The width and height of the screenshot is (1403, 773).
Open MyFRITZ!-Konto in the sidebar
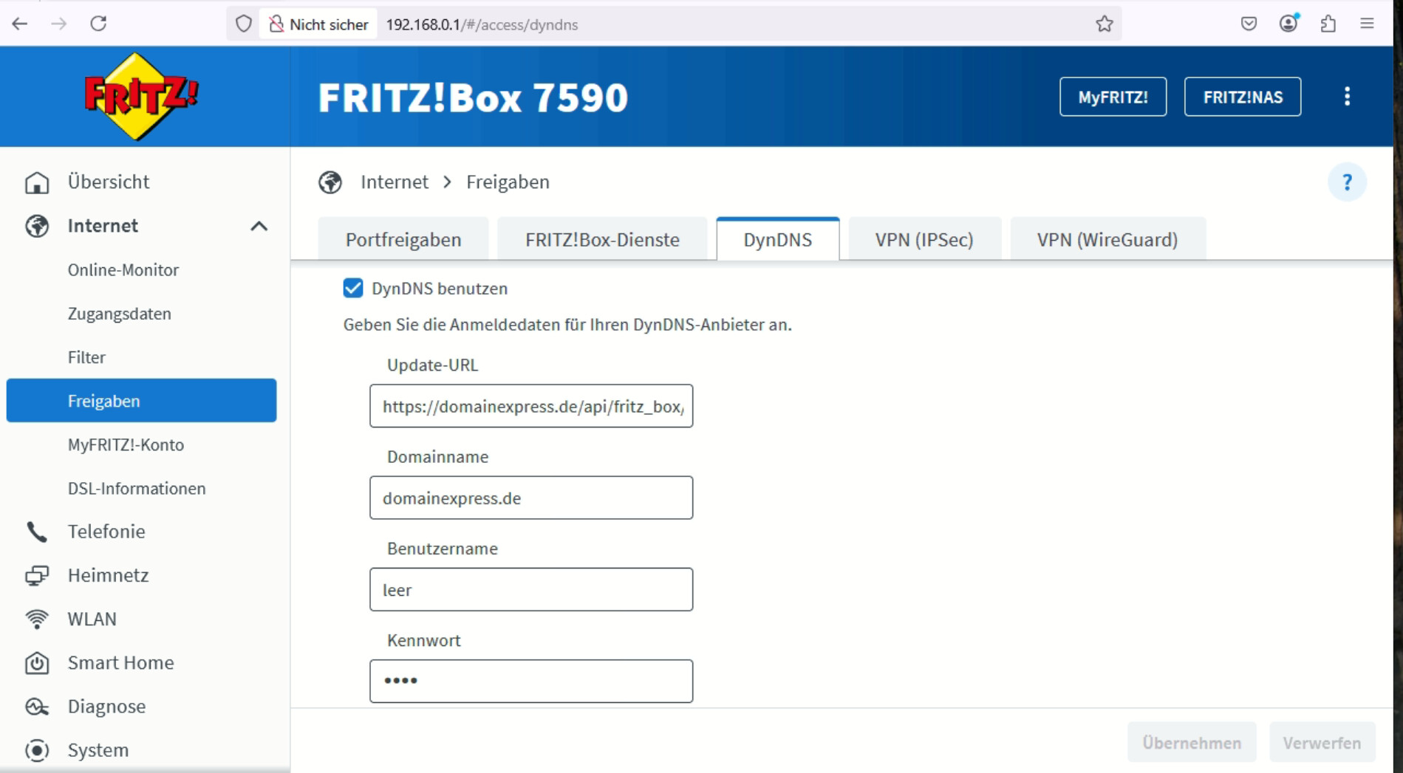[x=126, y=444]
